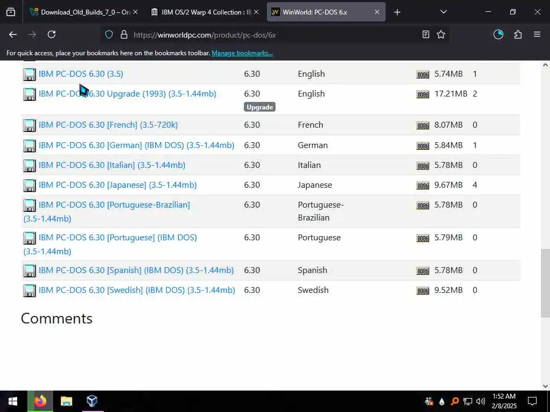550x412 pixels.
Task: Open IBM PC-DOS 6.30 [German] link
Action: coord(136,145)
